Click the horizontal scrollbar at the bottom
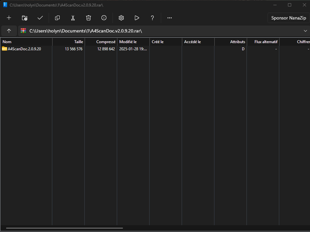This screenshot has width=310, height=232. tap(64, 228)
